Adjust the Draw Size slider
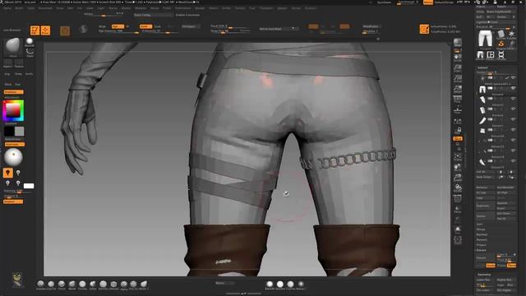The width and height of the screenshot is (526, 296). pos(230,31)
